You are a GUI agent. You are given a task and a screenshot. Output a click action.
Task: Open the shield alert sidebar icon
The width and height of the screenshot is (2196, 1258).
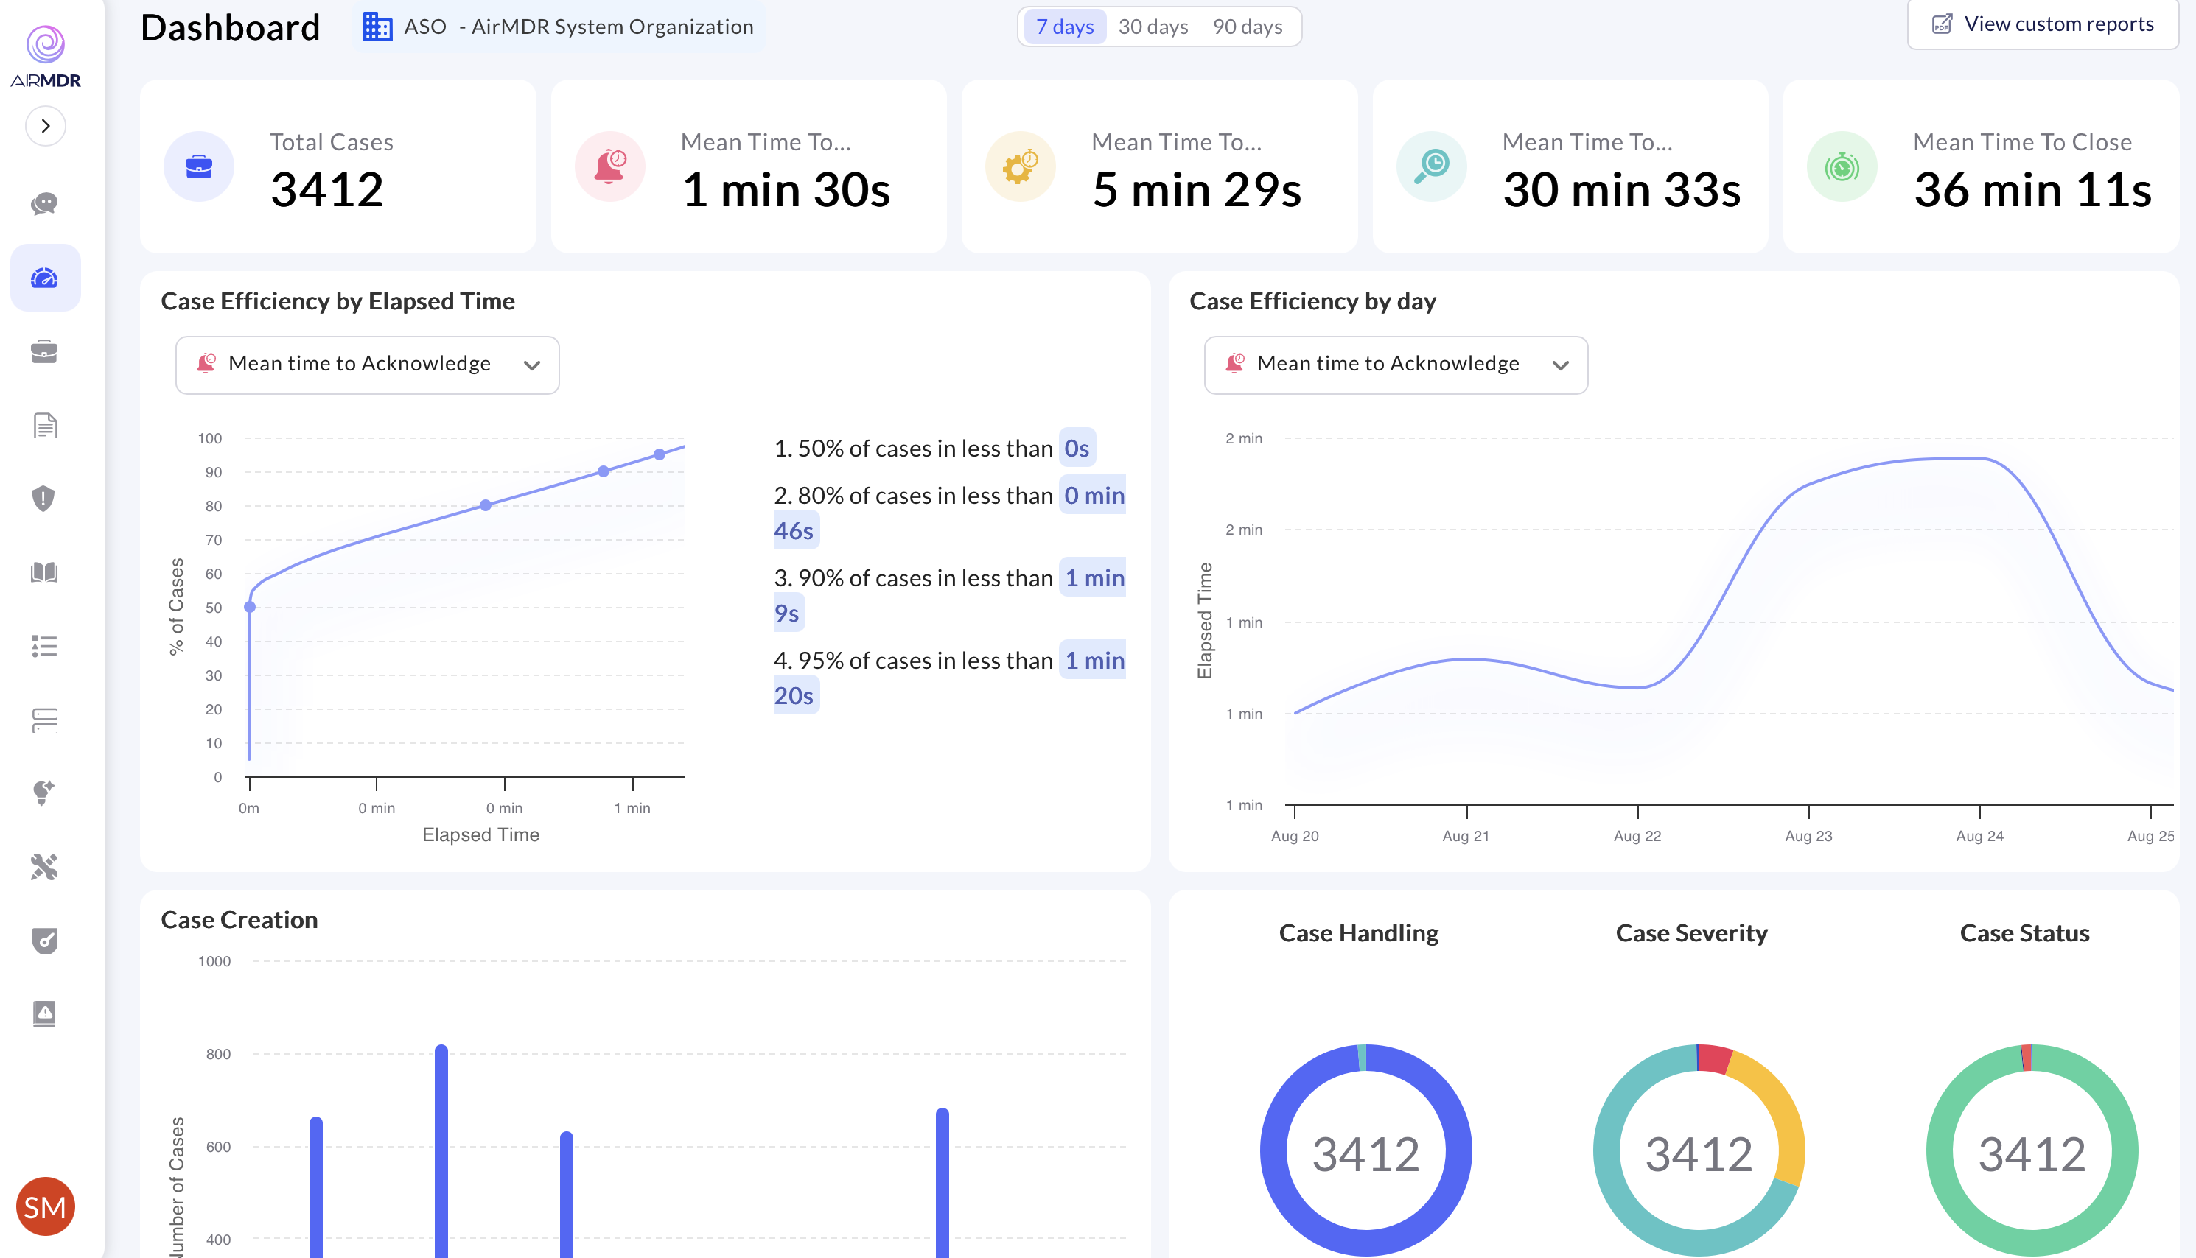44,499
